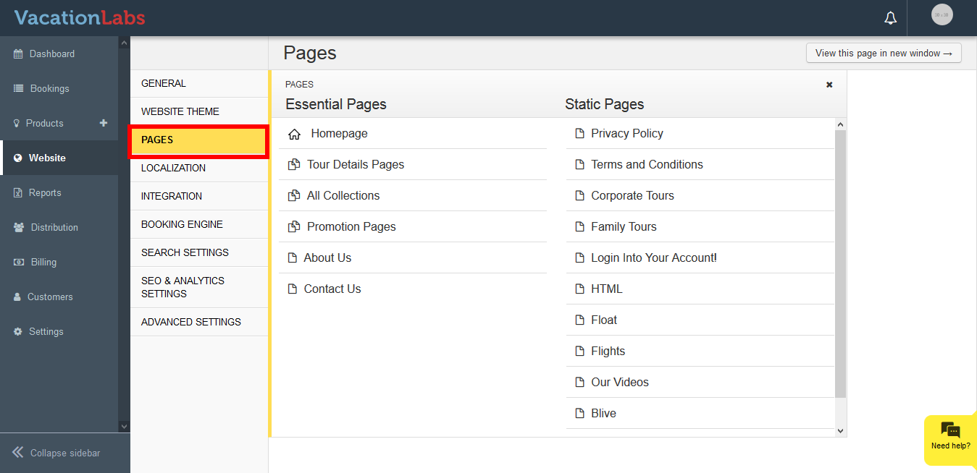Open the Website Theme settings tab

180,112
